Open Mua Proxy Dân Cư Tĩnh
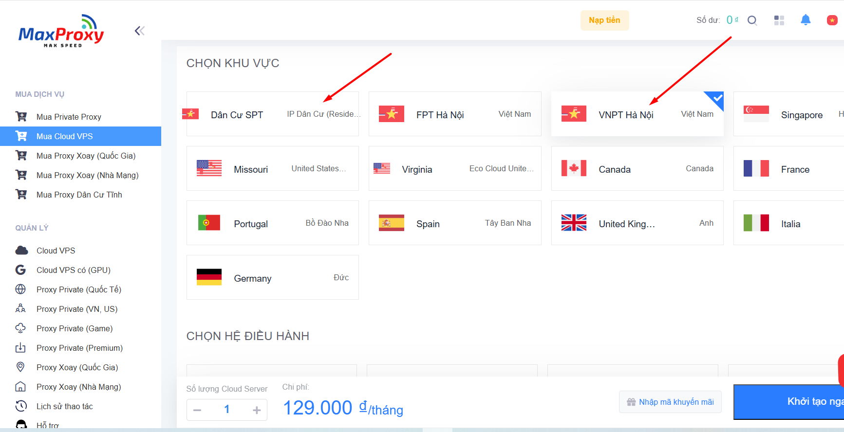The image size is (844, 432). pos(81,195)
